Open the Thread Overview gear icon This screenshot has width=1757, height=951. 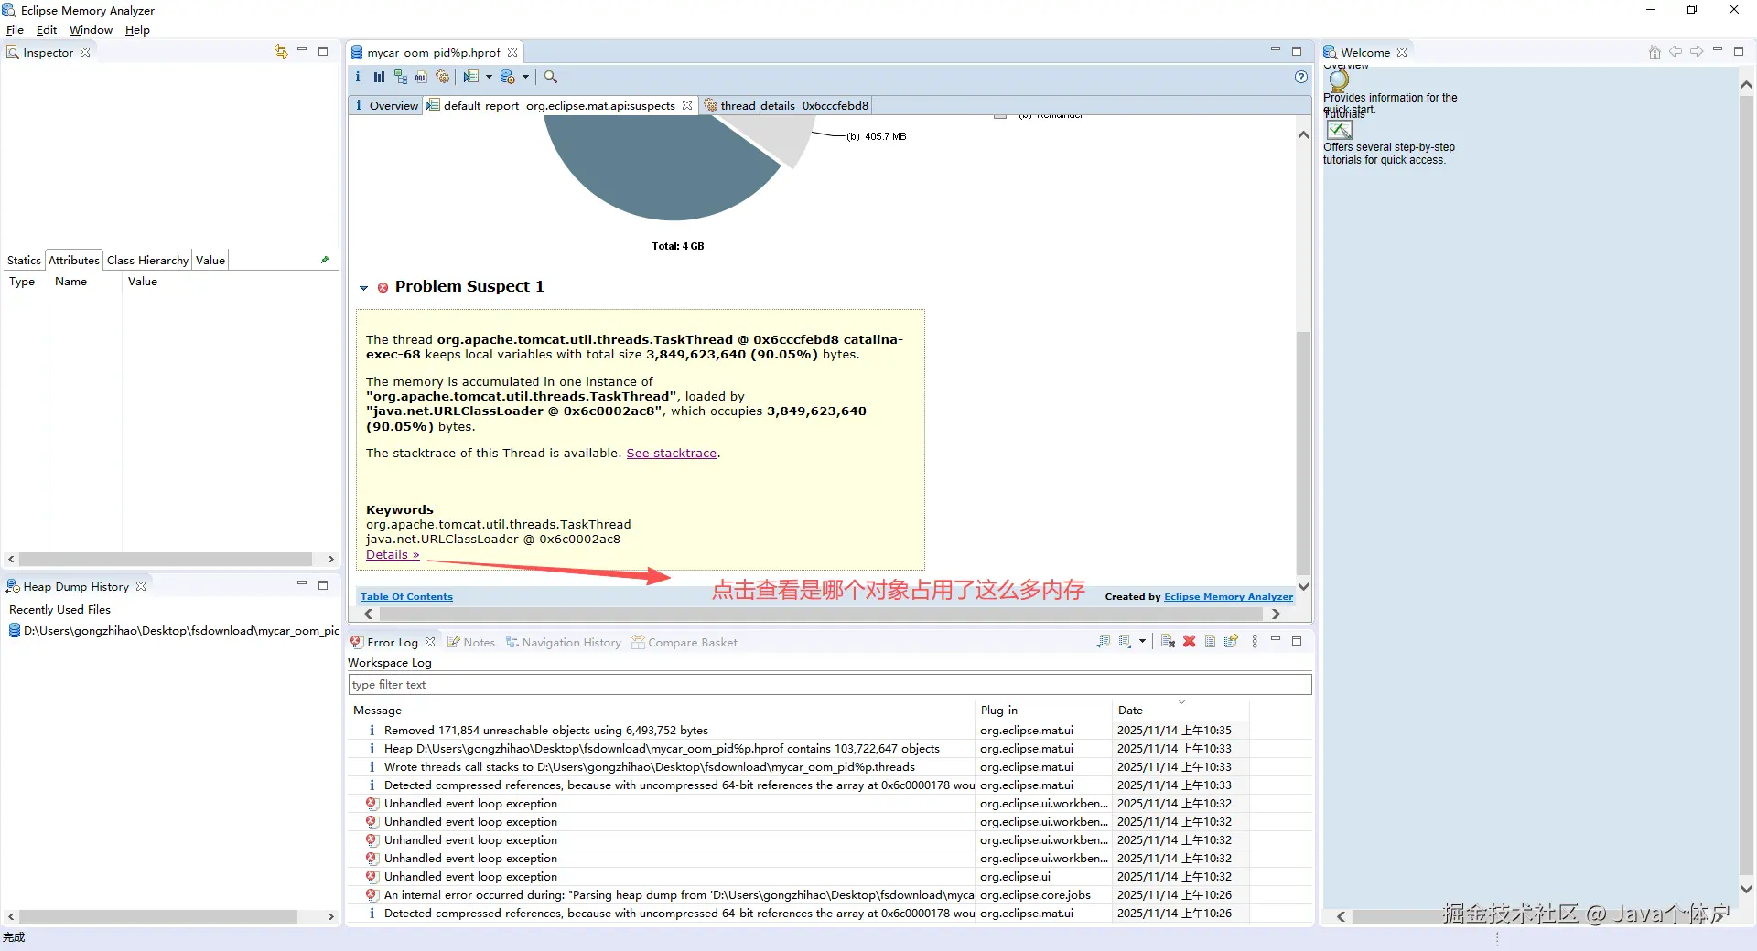(443, 77)
